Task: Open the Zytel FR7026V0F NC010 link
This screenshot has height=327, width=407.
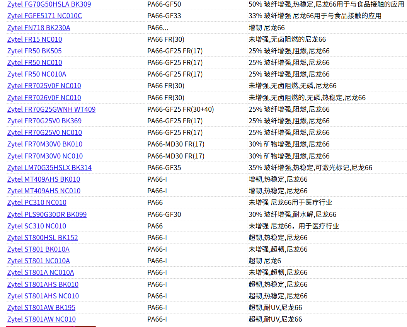Action: point(44,98)
